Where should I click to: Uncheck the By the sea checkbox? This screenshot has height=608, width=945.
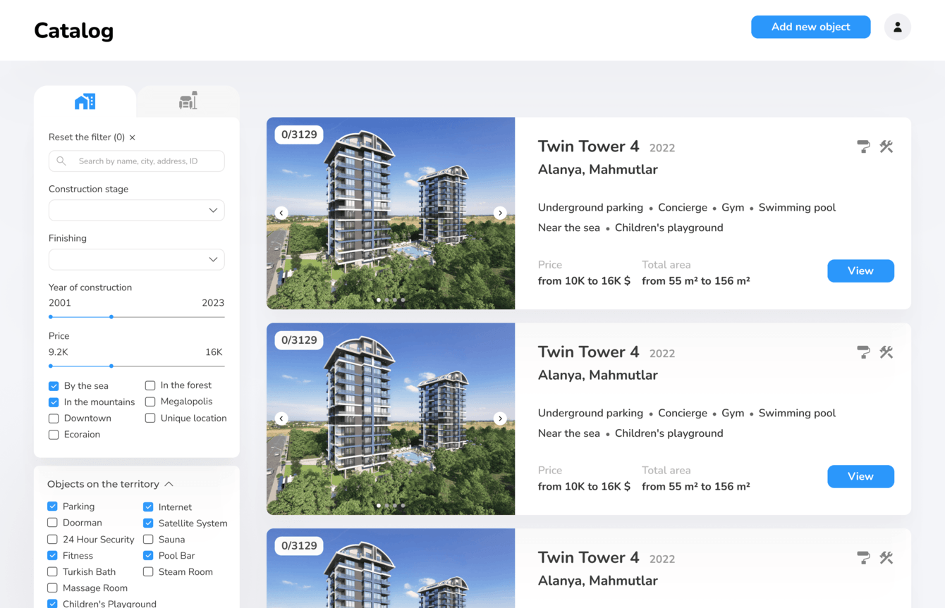[54, 386]
